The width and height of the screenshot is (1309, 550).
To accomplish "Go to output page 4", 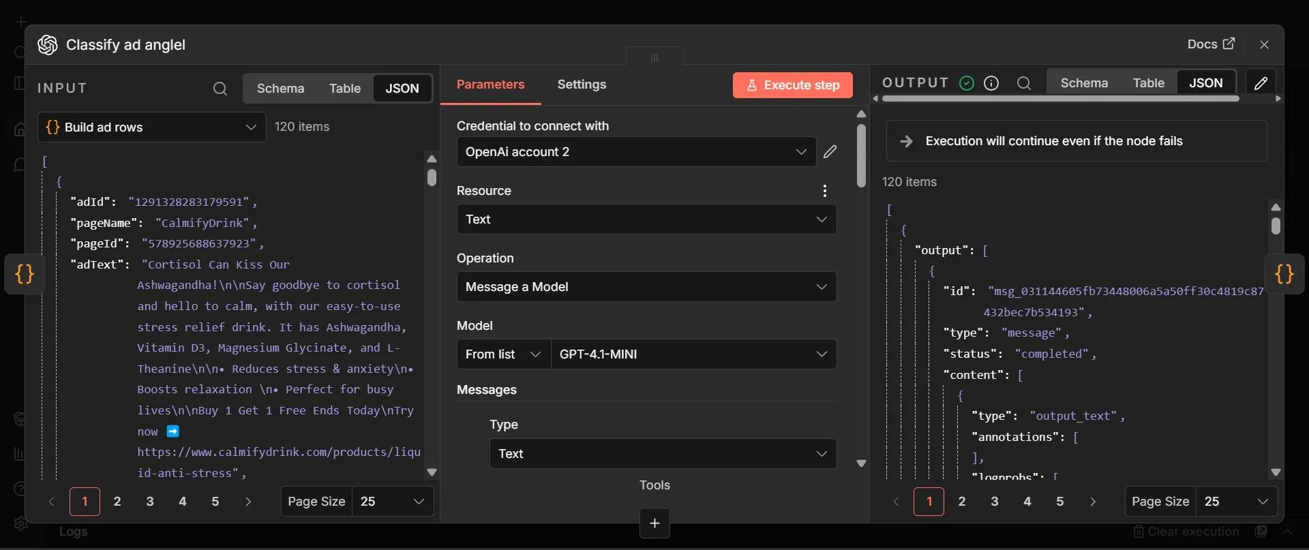I will click(1027, 502).
